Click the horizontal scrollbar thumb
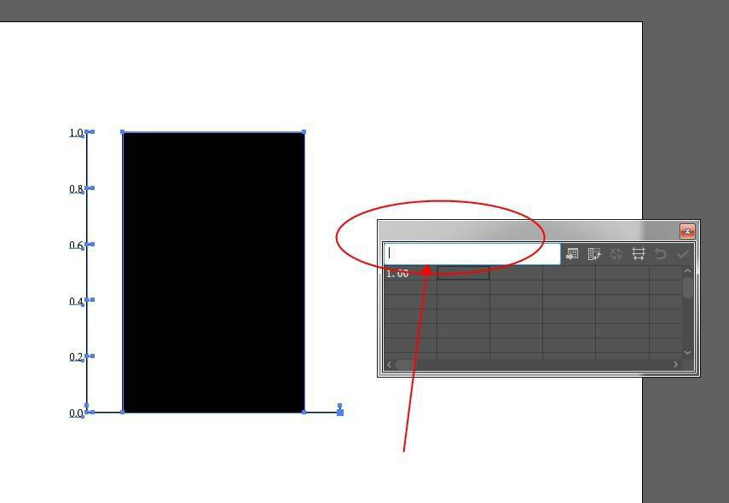The height and width of the screenshot is (503, 729). [x=407, y=365]
